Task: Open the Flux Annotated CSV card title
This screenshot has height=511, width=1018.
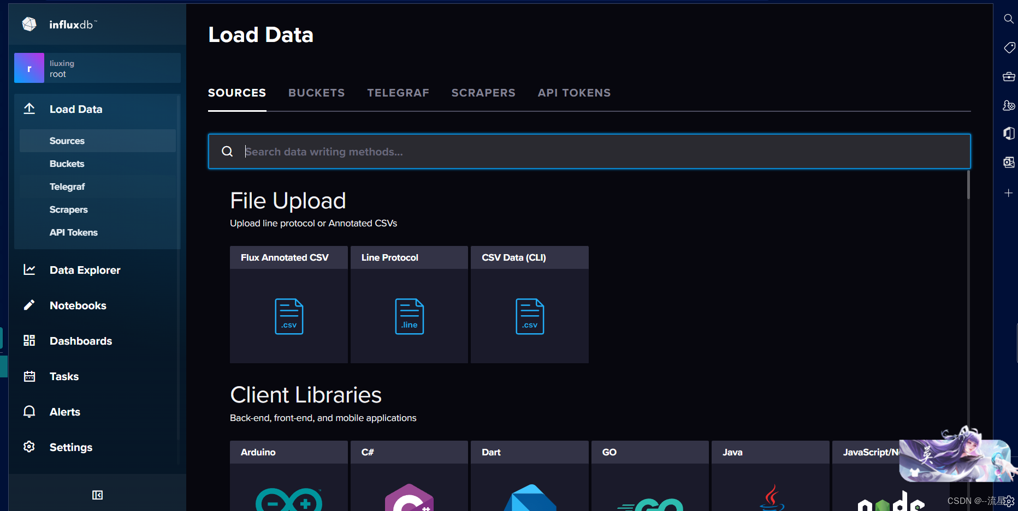Action: [x=285, y=257]
